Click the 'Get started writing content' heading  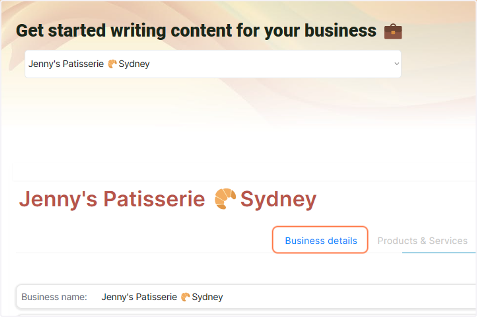(x=196, y=31)
